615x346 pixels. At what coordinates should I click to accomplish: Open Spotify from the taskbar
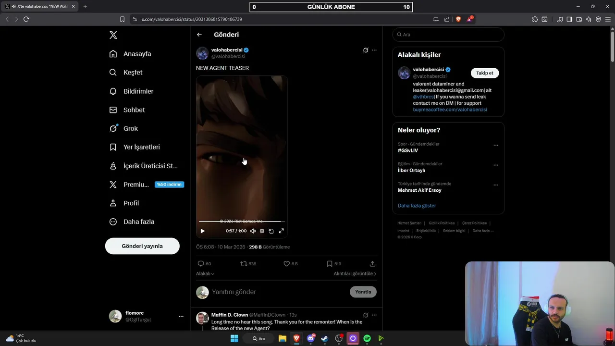[x=367, y=338]
